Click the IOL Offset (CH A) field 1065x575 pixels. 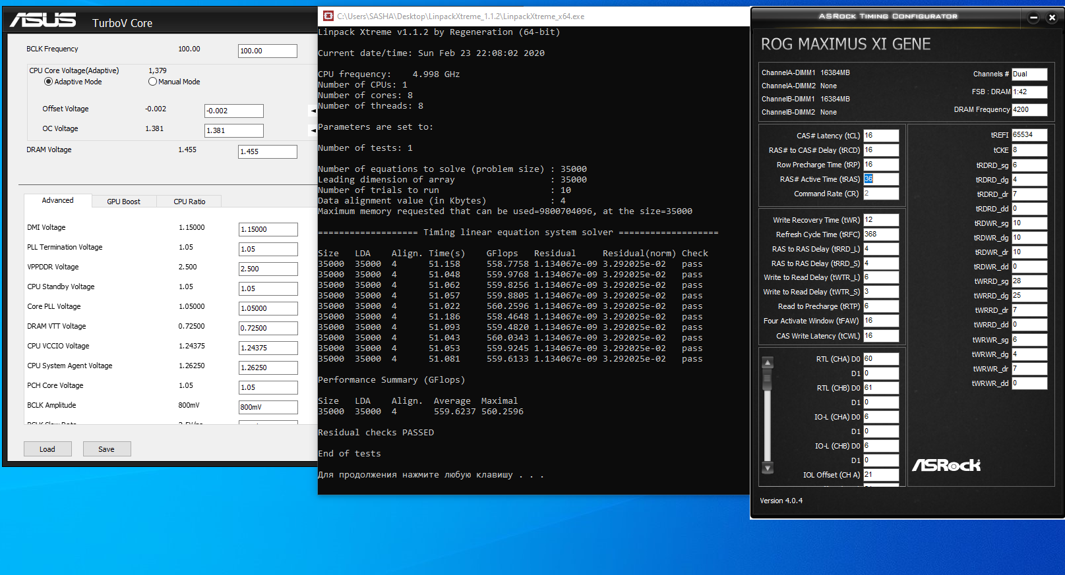click(881, 475)
